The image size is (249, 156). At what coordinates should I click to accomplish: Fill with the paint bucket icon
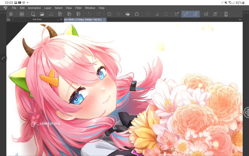pyautogui.click(x=127, y=14)
